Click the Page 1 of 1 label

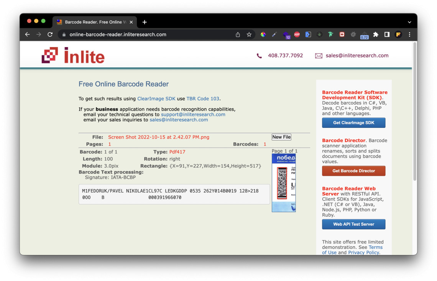284,151
